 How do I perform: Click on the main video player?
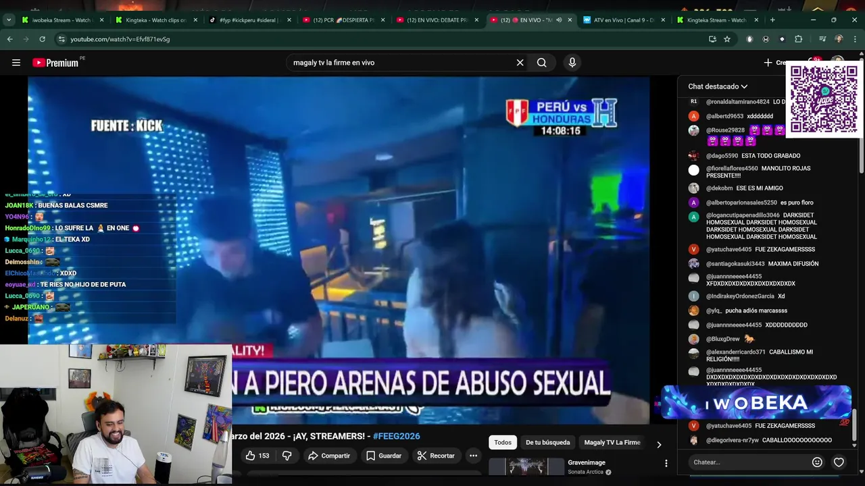(x=339, y=250)
